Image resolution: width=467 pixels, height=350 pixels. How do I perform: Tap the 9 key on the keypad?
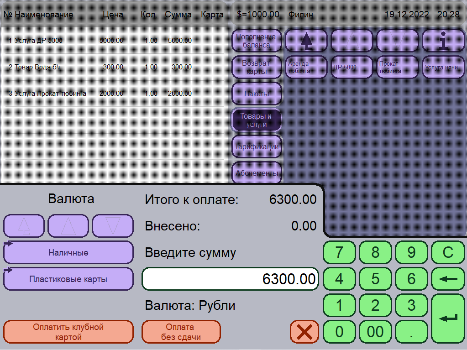click(x=411, y=252)
